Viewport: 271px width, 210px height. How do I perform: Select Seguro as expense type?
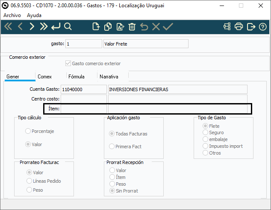point(206,132)
